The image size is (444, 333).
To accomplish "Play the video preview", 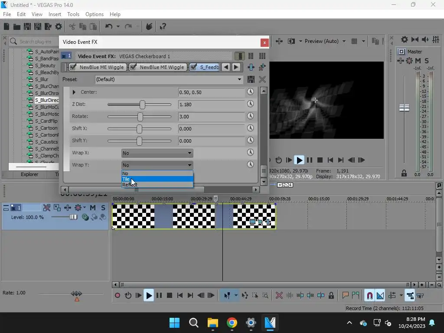I will (299, 160).
